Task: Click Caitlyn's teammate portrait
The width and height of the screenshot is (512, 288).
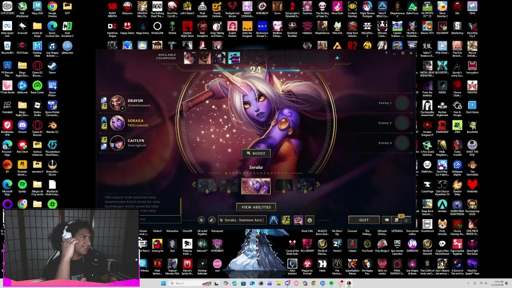Action: 117,143
